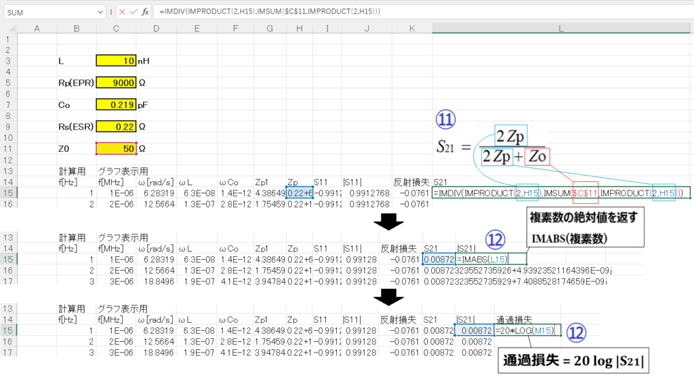Click the Select All corner triangle
The image size is (694, 379).
click(9, 27)
